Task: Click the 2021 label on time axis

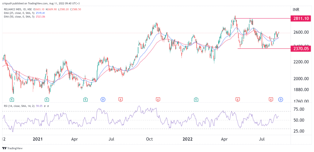Action: 38,139
